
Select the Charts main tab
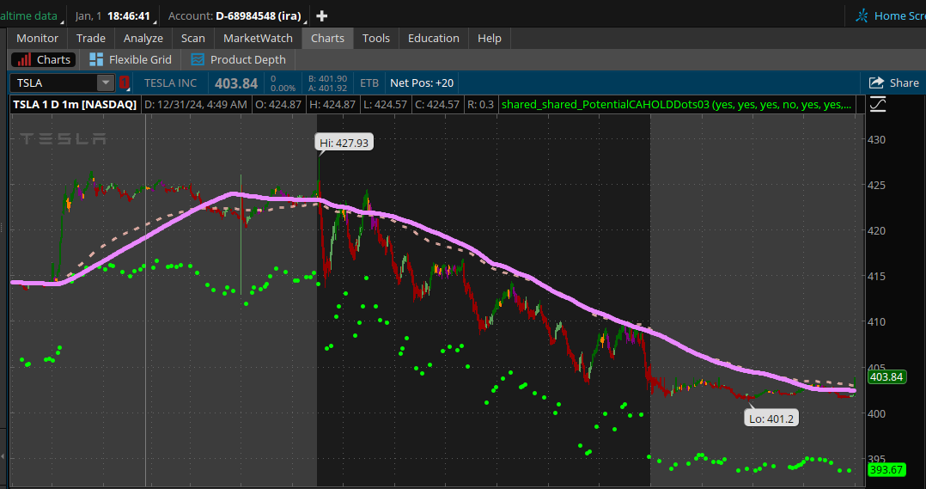tap(328, 39)
